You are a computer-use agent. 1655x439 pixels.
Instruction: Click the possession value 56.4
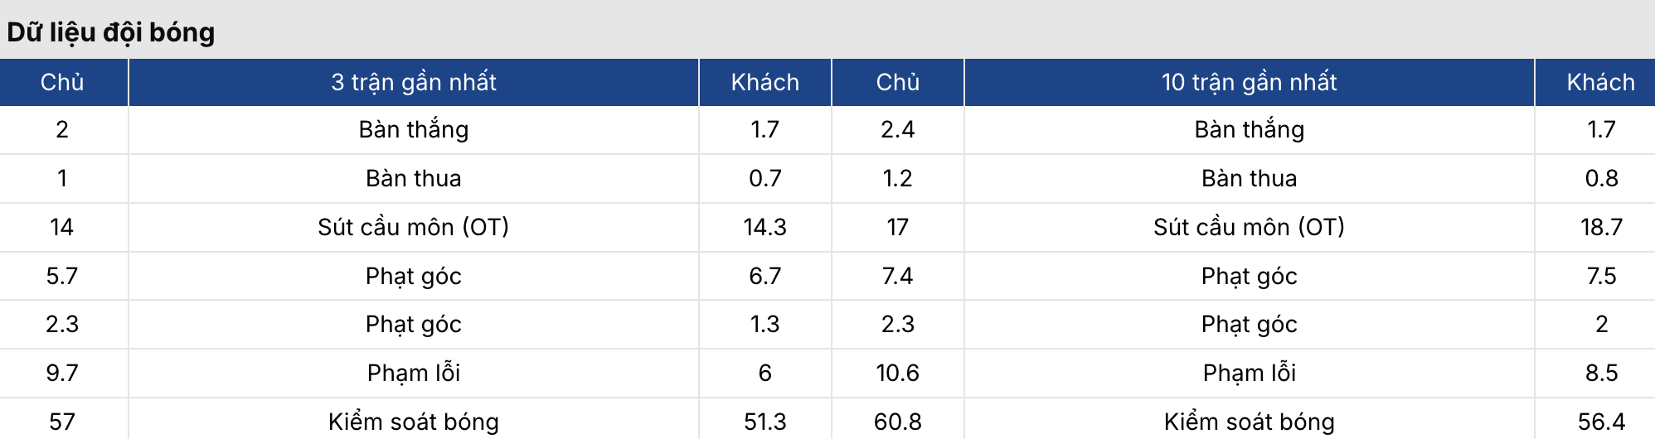click(x=1601, y=422)
